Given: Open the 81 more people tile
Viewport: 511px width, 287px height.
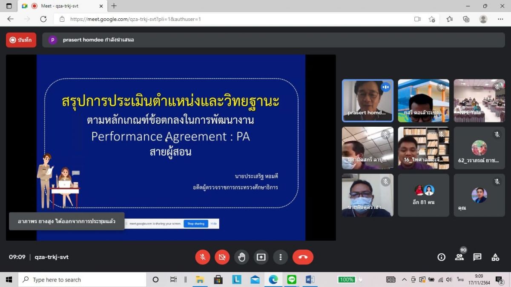Looking at the screenshot, I should [x=423, y=195].
